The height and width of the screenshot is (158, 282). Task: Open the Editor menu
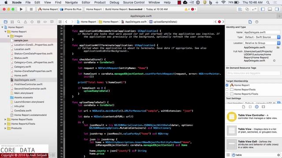(x=86, y=2)
